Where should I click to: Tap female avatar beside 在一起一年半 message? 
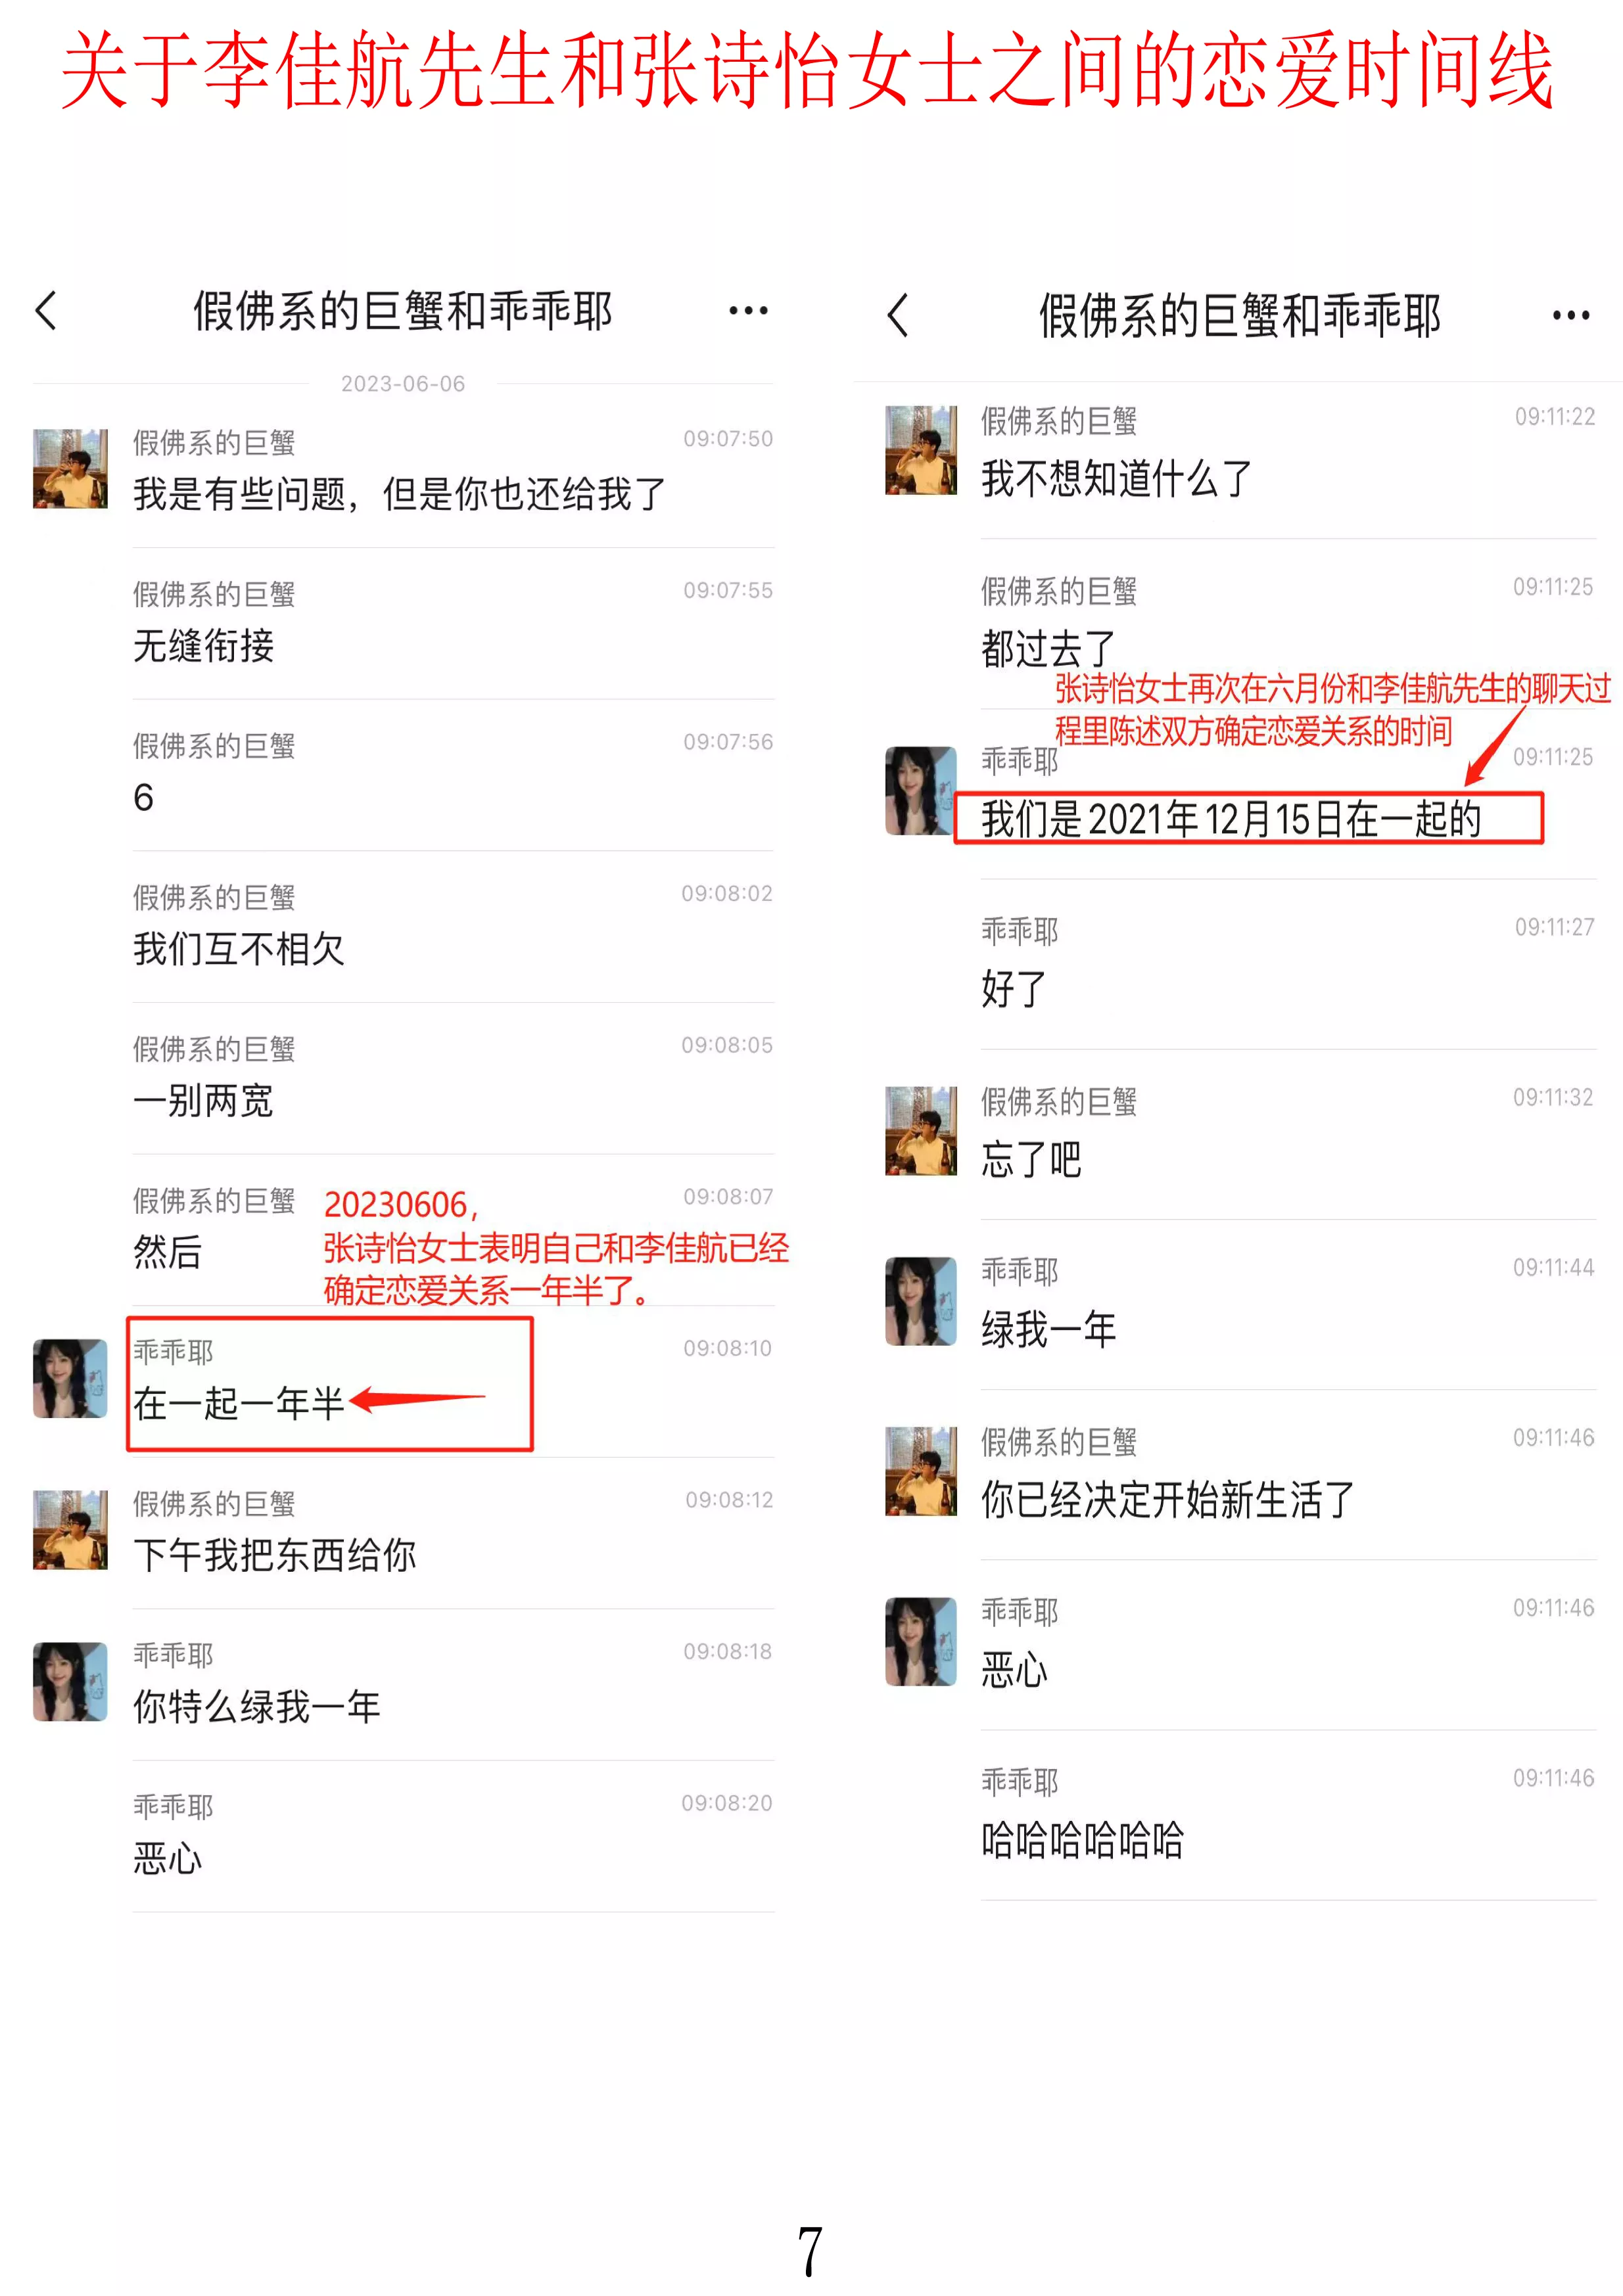(70, 1379)
